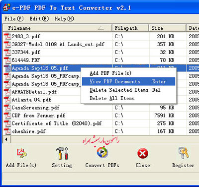Viewport: 199px width, 187px height.
Task: Click the horizontal scrollbar's left arrow
Action: click(x=6, y=139)
